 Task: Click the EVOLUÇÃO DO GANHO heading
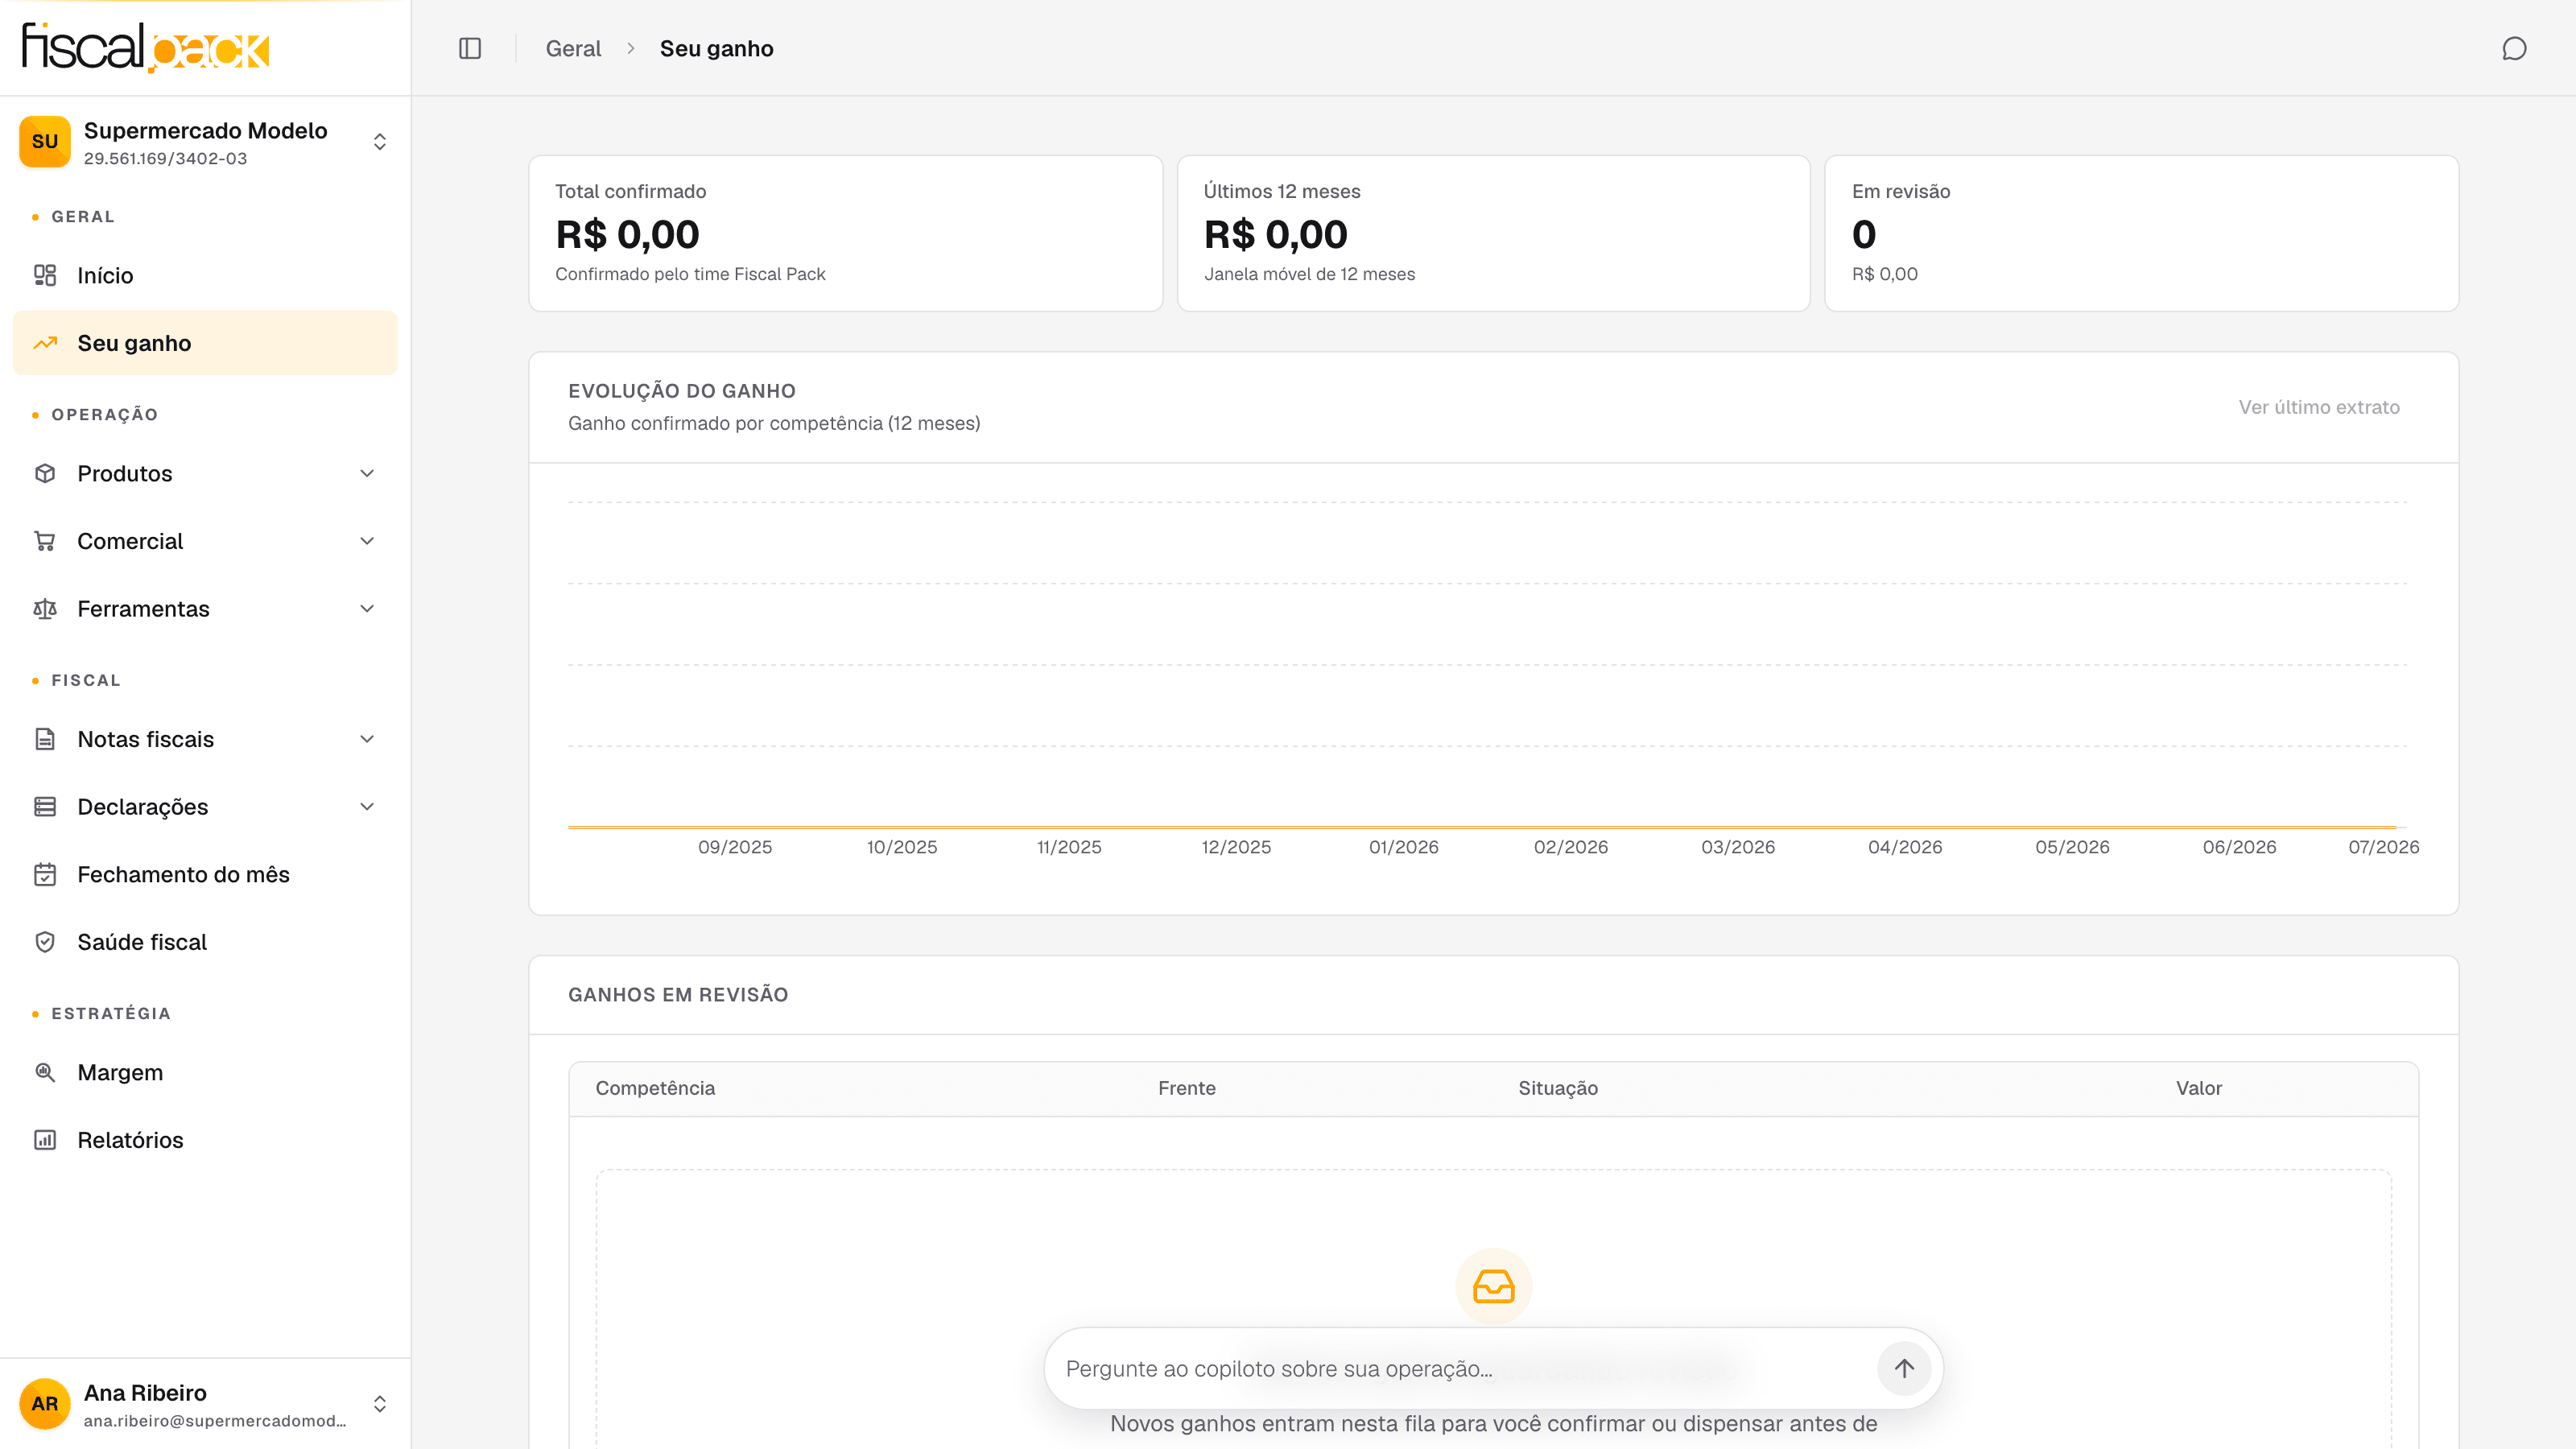(682, 391)
